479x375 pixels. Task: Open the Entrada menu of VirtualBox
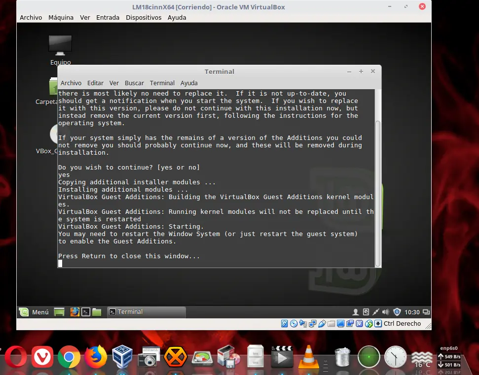[x=108, y=17]
